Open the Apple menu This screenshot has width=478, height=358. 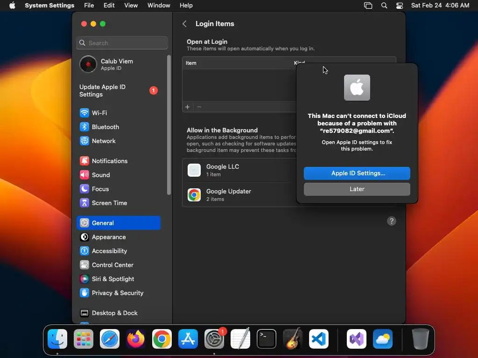pyautogui.click(x=12, y=6)
